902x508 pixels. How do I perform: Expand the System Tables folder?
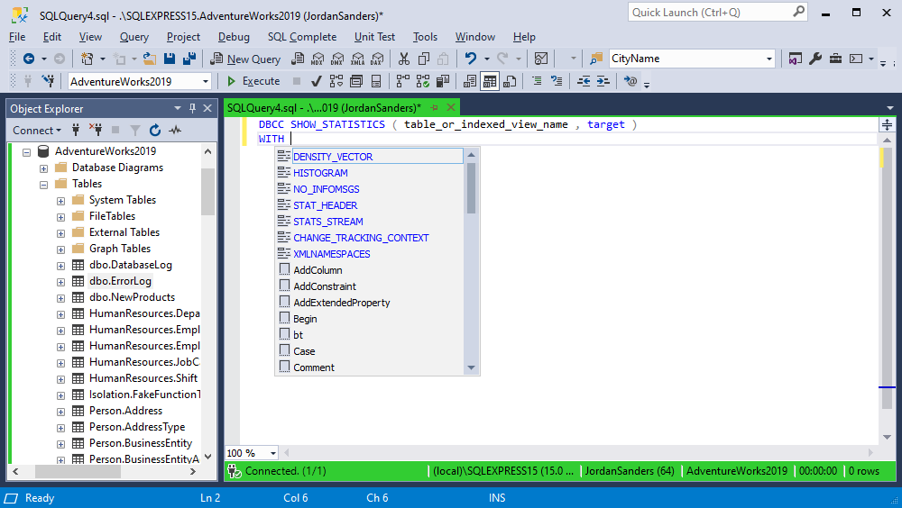60,201
